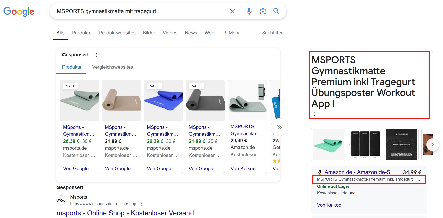
Task: Focus the search input field
Action: point(141,11)
